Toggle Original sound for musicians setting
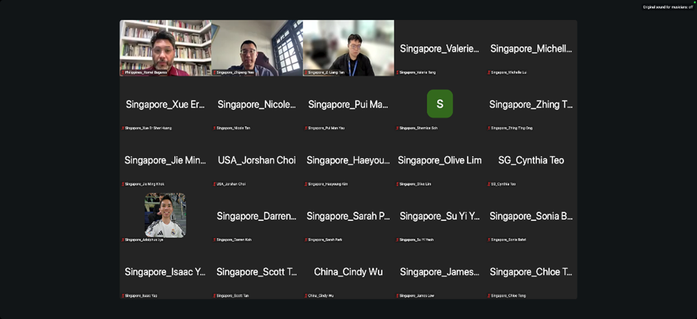Image resolution: width=697 pixels, height=319 pixels. (668, 7)
